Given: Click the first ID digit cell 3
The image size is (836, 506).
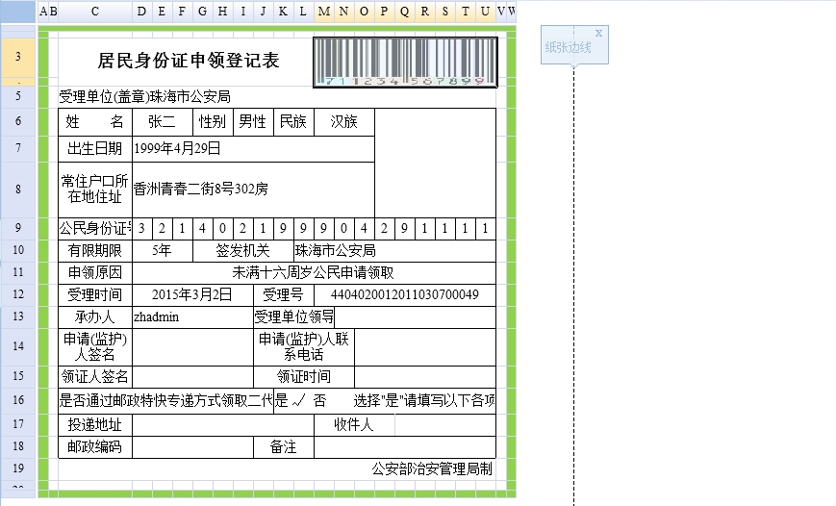Looking at the screenshot, I should pyautogui.click(x=141, y=229).
